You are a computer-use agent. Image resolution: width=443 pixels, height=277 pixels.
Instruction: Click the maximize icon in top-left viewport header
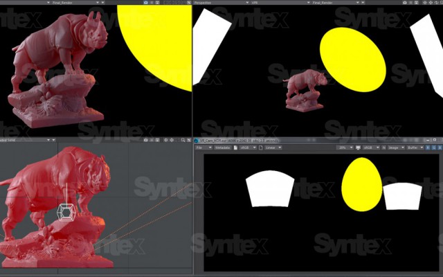tap(189, 3)
